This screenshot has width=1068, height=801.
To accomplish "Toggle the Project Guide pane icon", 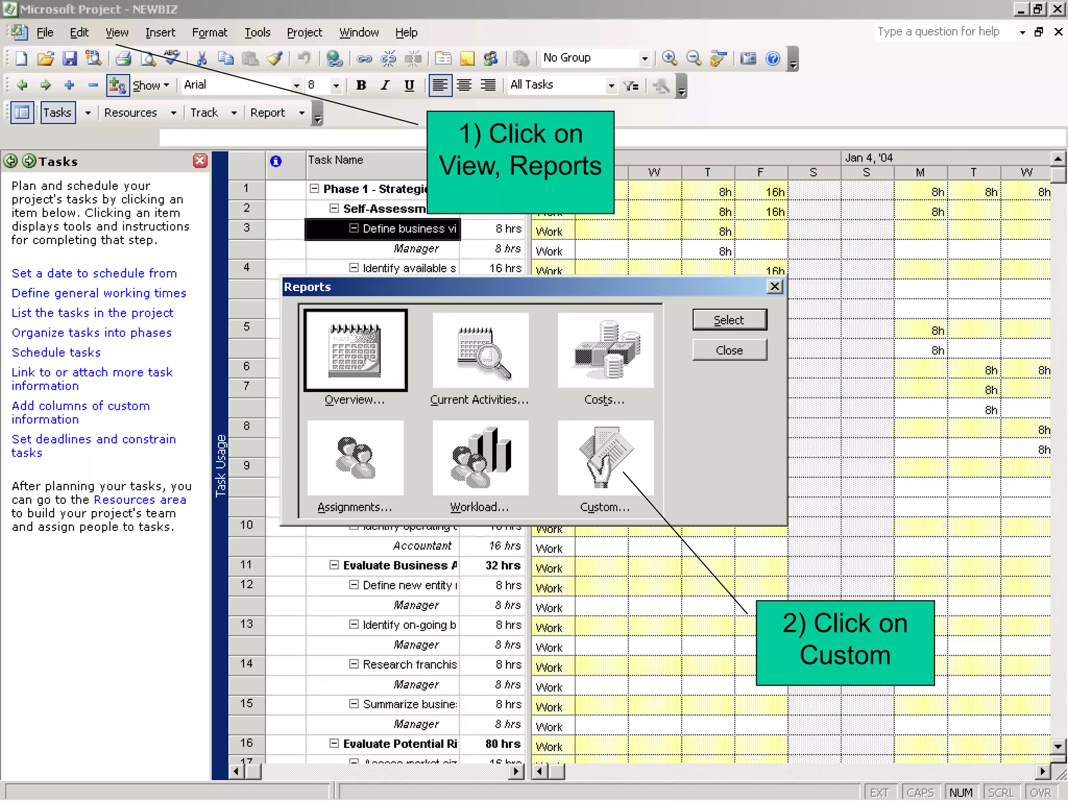I will pos(22,113).
